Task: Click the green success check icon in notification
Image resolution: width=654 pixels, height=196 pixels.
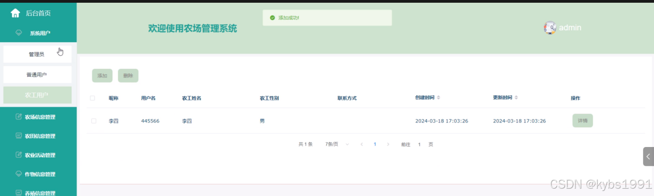Action: tap(272, 18)
